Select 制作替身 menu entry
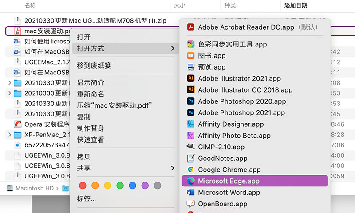The image size is (355, 213). (126, 128)
